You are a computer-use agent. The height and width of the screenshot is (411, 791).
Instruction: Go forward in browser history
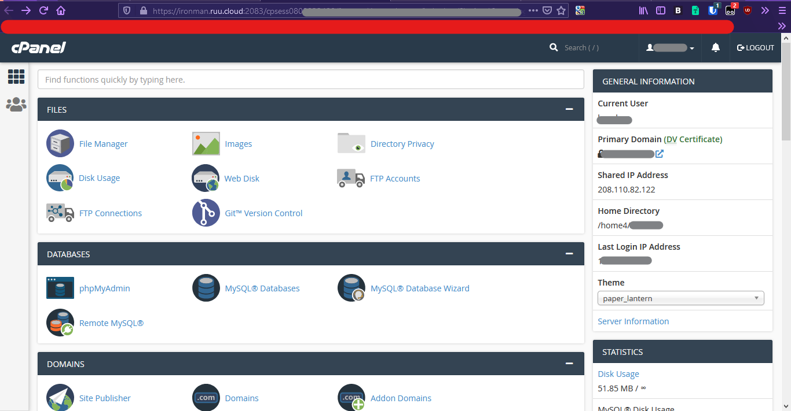coord(26,10)
